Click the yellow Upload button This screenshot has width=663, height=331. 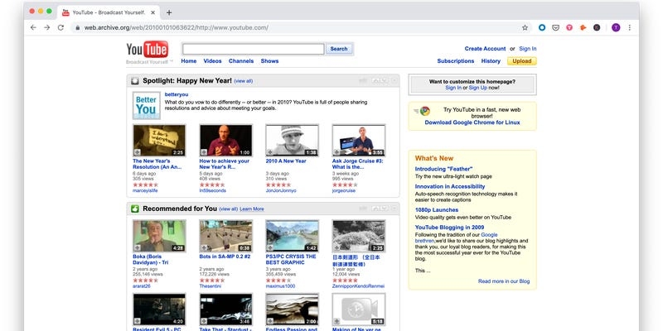tap(522, 60)
